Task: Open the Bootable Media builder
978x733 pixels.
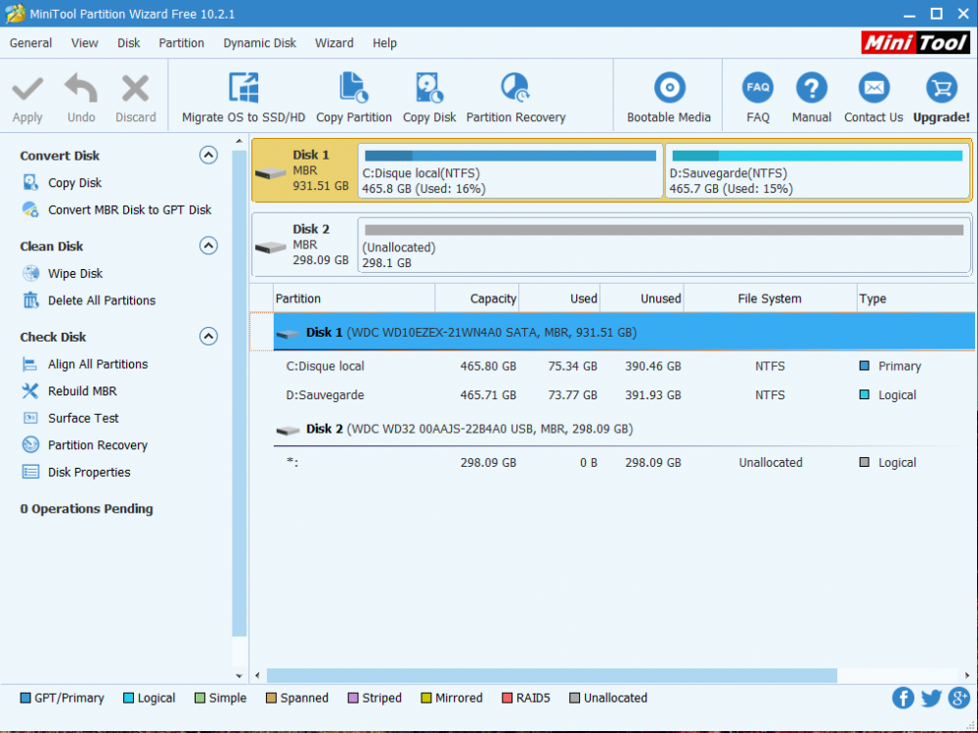Action: [669, 88]
